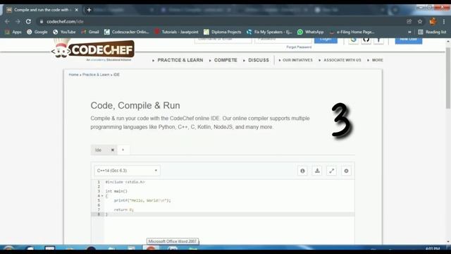Click code line 'return 0;'

124,210
